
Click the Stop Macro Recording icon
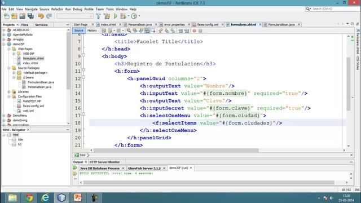click(200, 30)
